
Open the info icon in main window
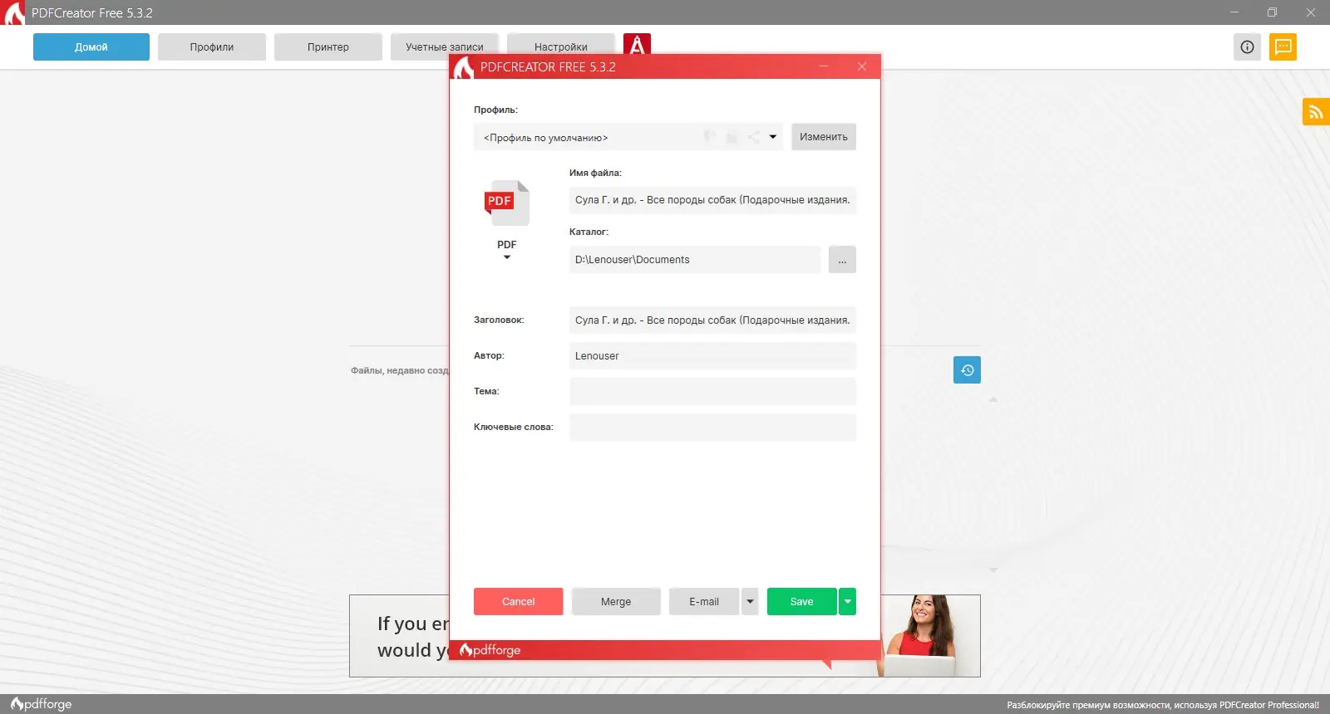click(x=1247, y=47)
